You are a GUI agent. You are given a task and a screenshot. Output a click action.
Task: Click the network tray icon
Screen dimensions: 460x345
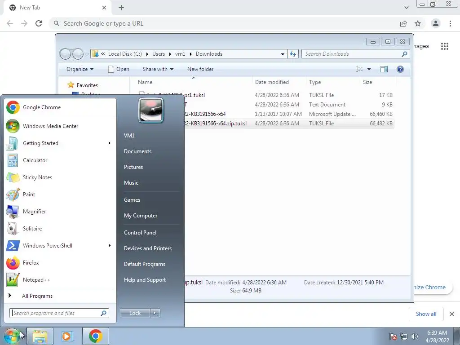click(404, 336)
